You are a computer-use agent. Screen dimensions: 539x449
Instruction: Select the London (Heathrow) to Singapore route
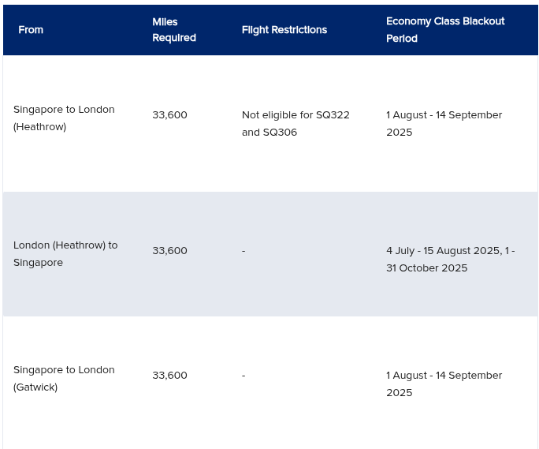pyautogui.click(x=65, y=254)
